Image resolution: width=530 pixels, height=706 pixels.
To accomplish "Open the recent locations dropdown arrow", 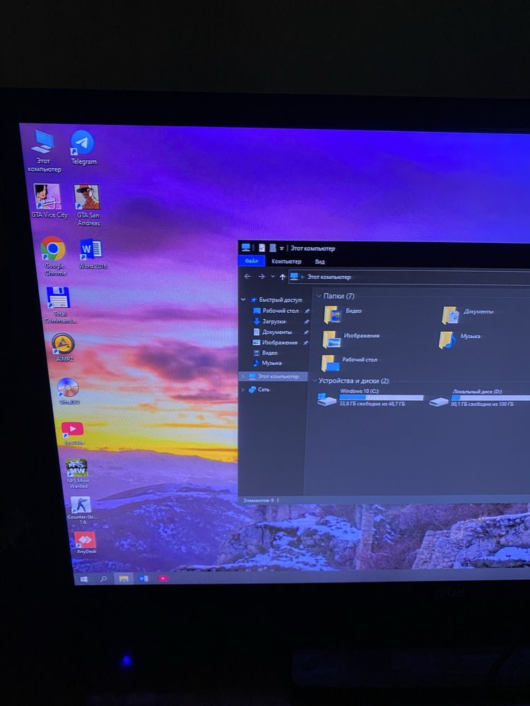I will [x=273, y=277].
